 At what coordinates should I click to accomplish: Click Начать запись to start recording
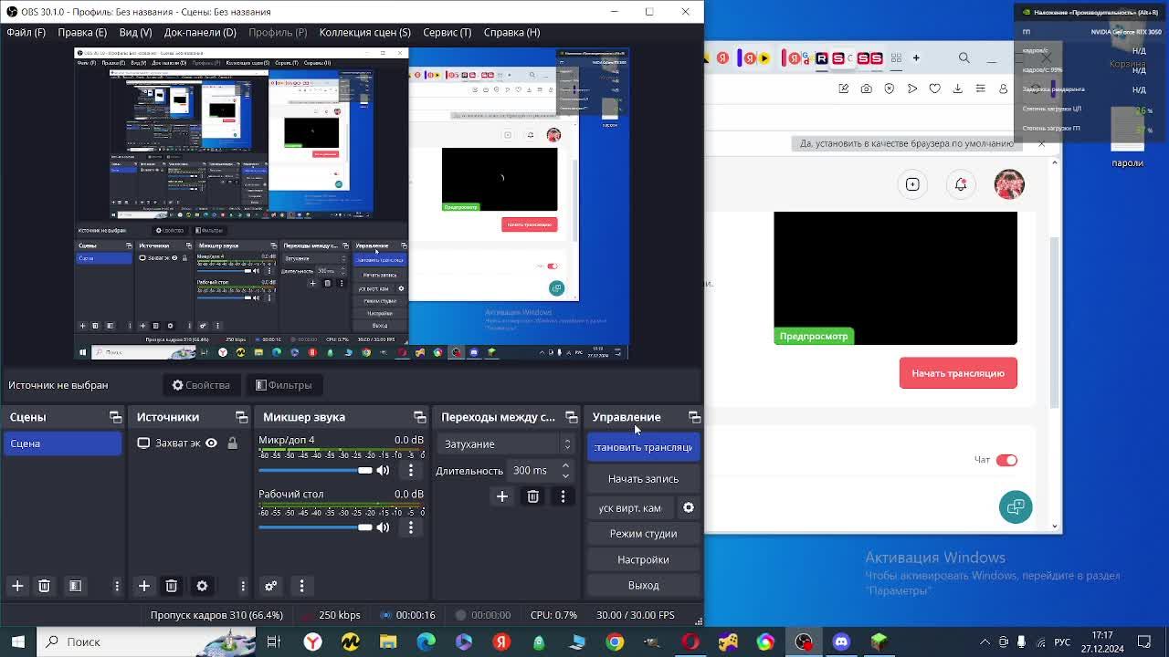(x=643, y=479)
